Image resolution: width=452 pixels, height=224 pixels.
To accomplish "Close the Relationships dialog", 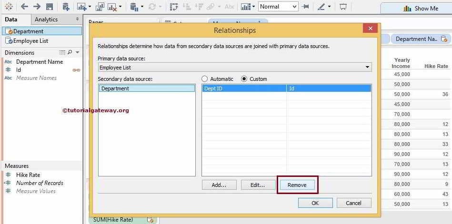I will pyautogui.click(x=371, y=29).
